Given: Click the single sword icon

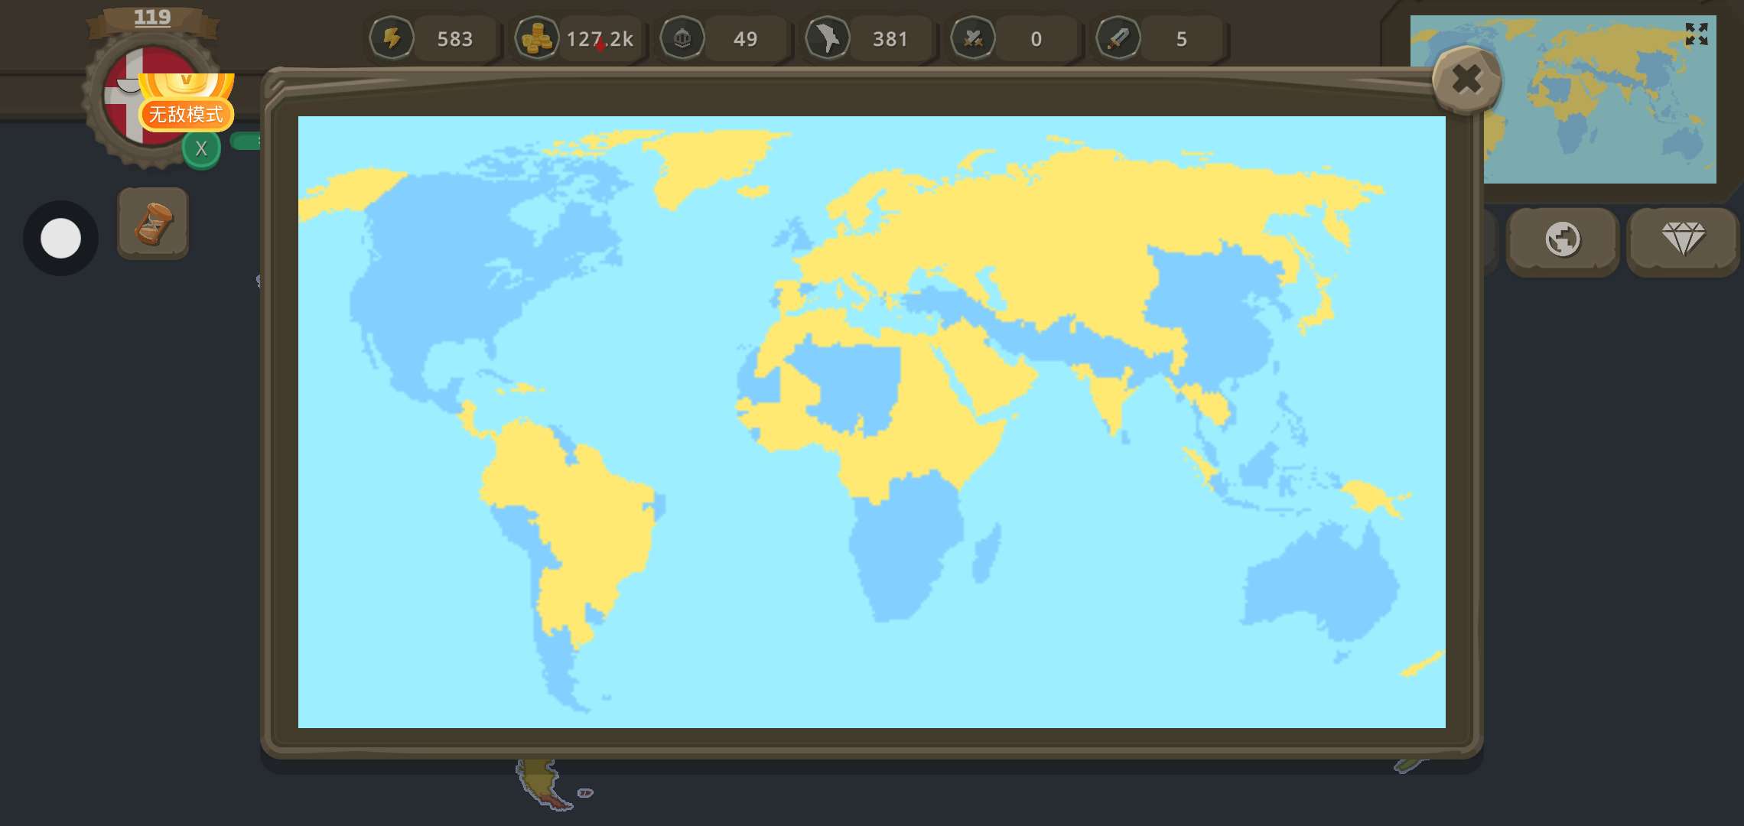Looking at the screenshot, I should pos(1118,37).
